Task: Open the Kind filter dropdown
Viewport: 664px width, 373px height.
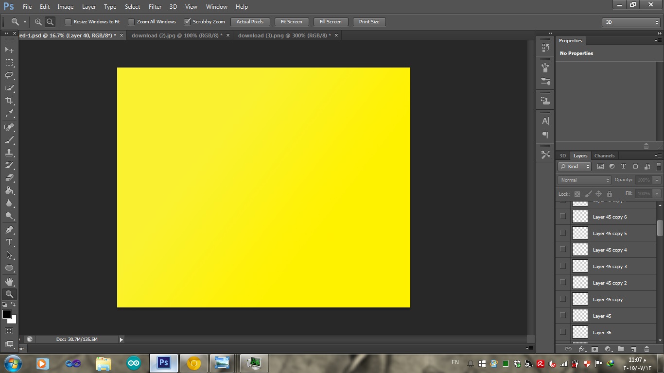Action: click(574, 167)
